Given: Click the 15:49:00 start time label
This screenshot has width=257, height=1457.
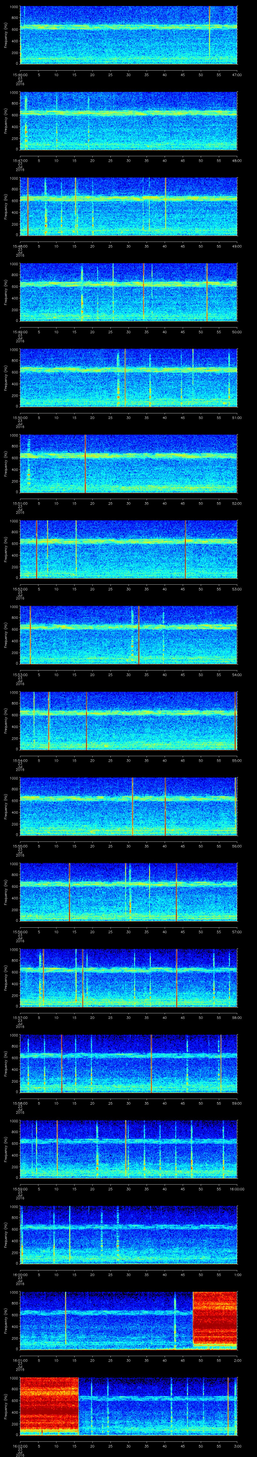Looking at the screenshot, I should 20,332.
